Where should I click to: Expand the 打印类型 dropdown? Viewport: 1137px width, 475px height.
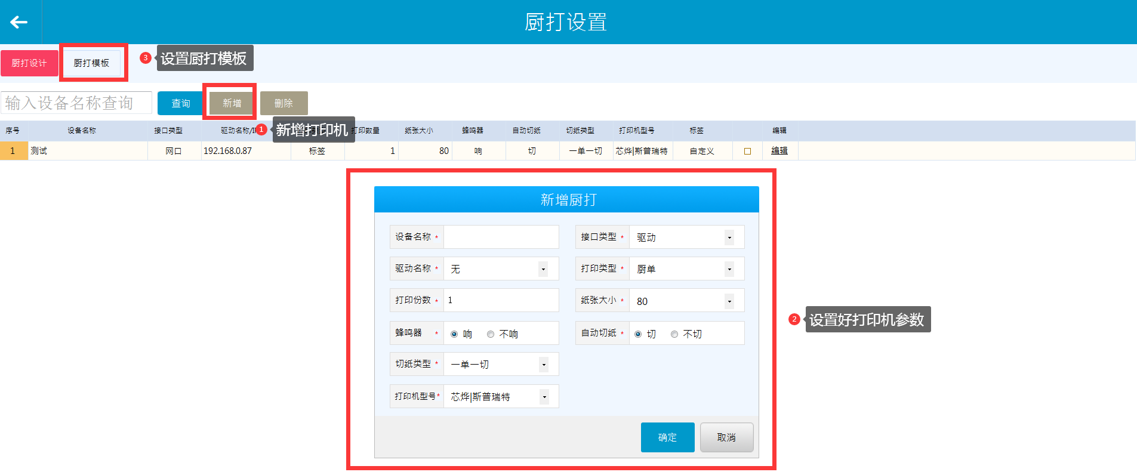point(729,269)
